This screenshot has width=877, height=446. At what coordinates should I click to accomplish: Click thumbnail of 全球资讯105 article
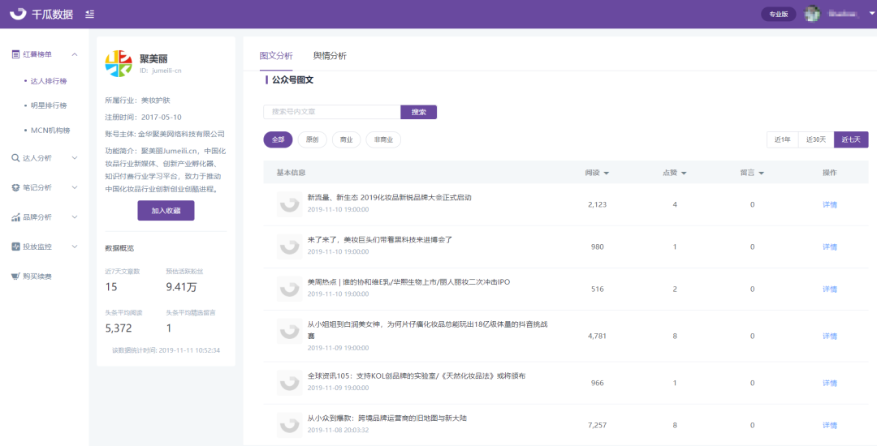coord(290,383)
